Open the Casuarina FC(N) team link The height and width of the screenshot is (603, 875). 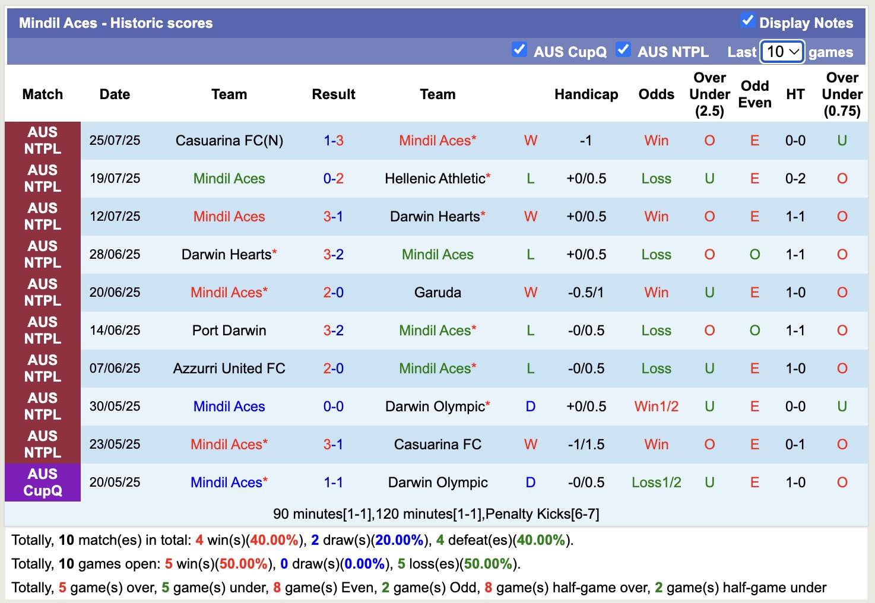click(229, 141)
